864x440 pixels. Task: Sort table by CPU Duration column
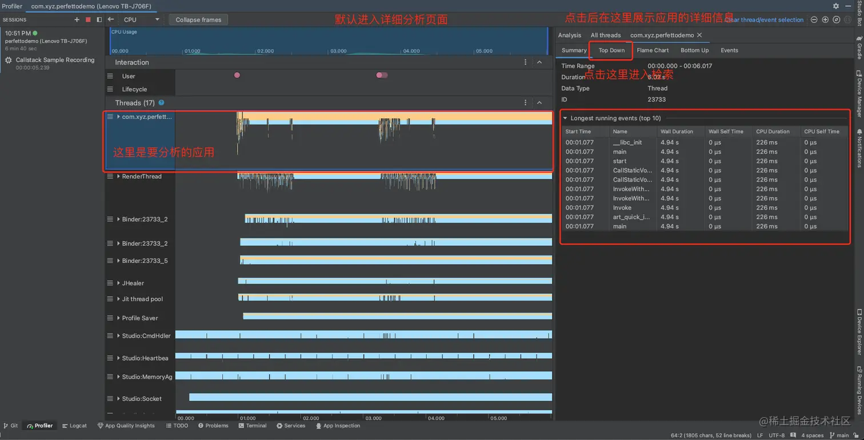pyautogui.click(x=777, y=131)
